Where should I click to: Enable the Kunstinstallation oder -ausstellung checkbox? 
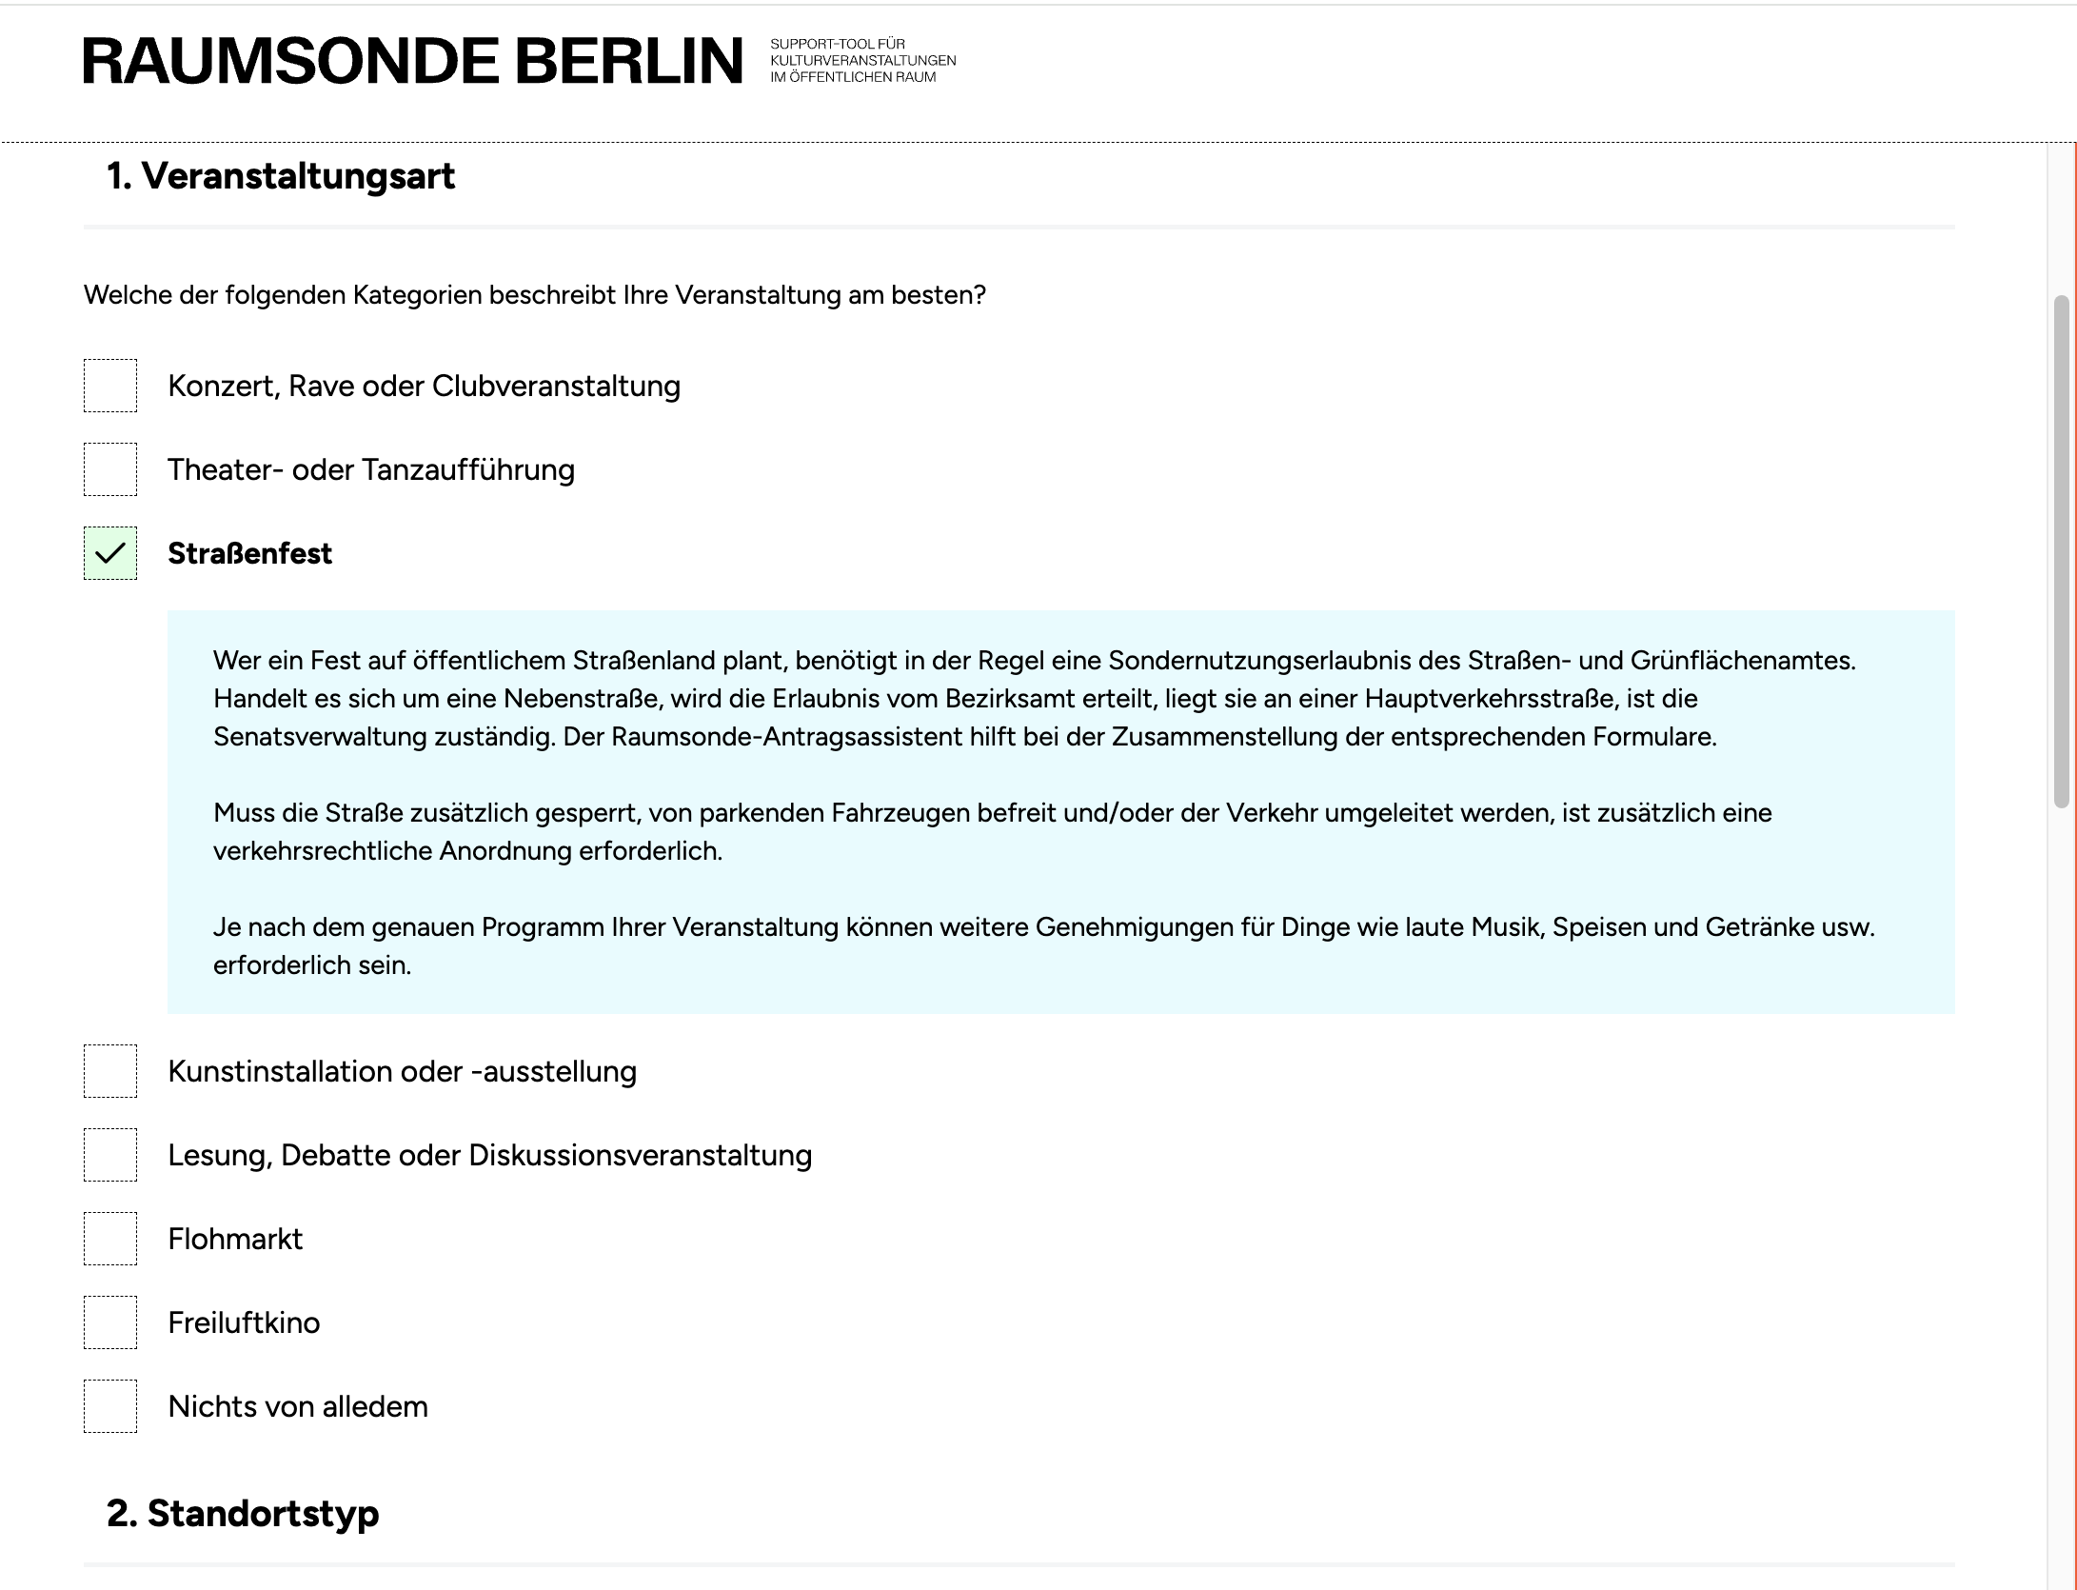(x=110, y=1071)
